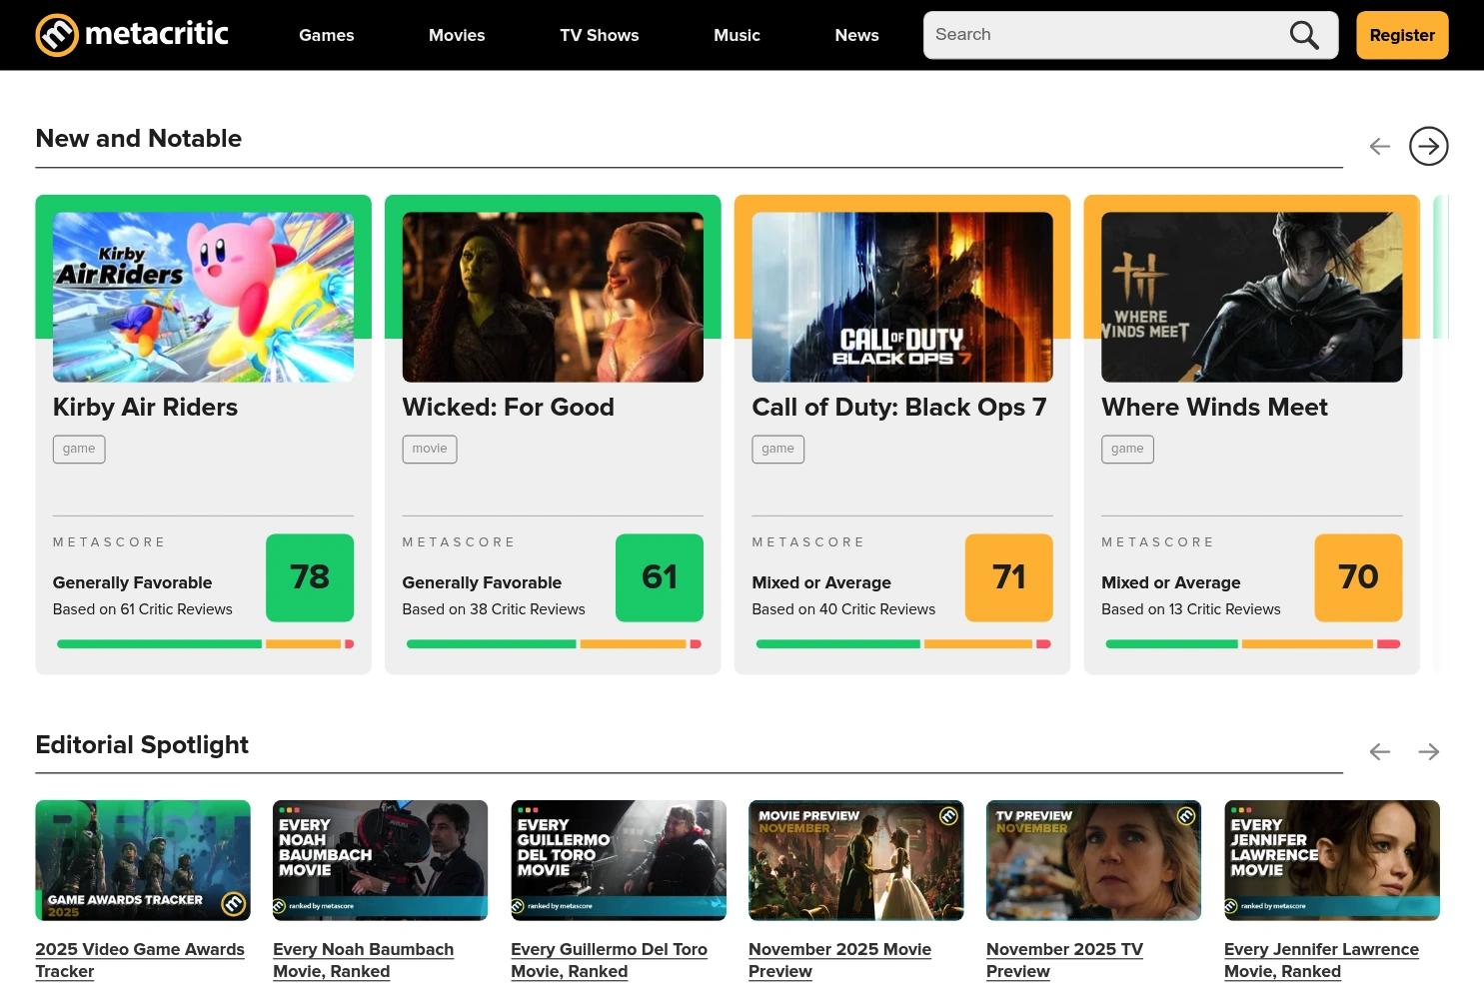
Task: Open the TV Shows menu
Action: click(x=599, y=35)
